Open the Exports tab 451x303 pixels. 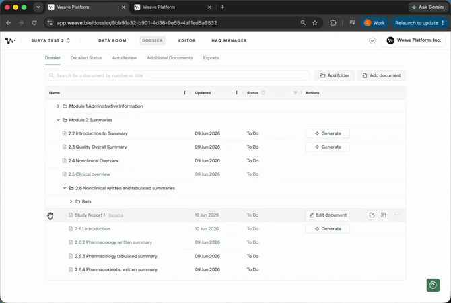pyautogui.click(x=211, y=58)
